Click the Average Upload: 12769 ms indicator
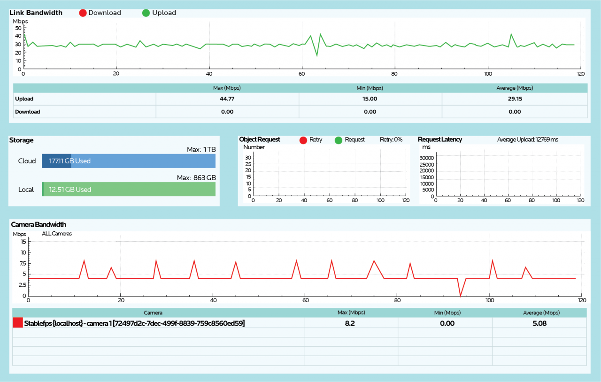 coord(527,139)
